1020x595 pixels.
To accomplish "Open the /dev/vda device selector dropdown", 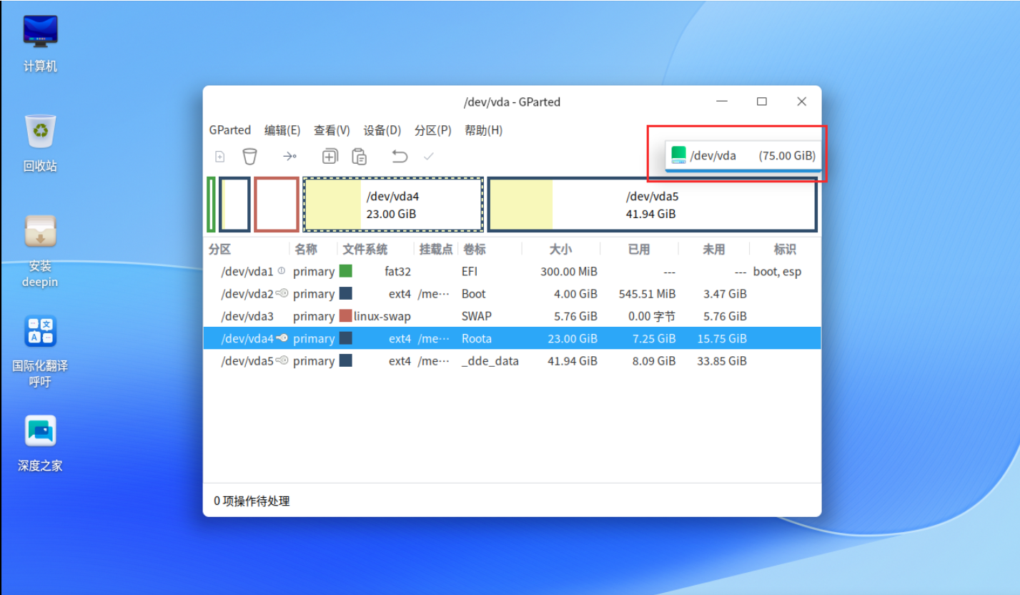I will (x=743, y=154).
